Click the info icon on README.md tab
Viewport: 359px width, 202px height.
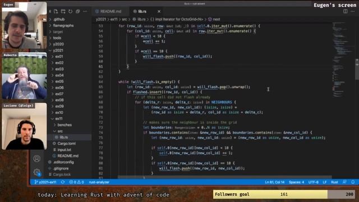pyautogui.click(x=97, y=11)
